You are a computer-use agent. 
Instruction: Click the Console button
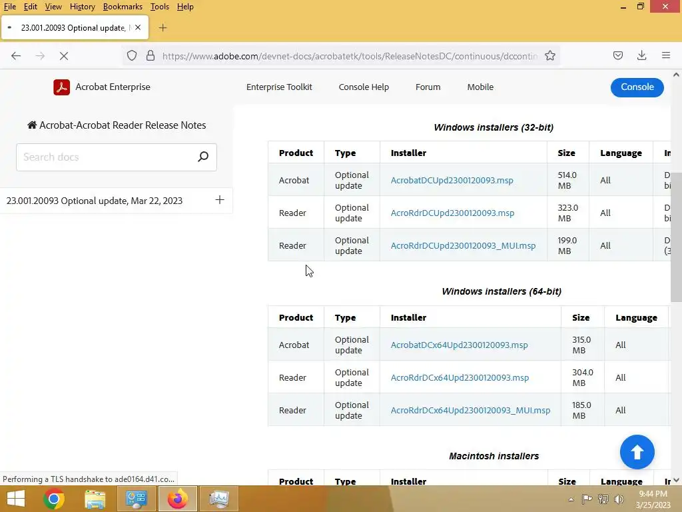pos(637,87)
